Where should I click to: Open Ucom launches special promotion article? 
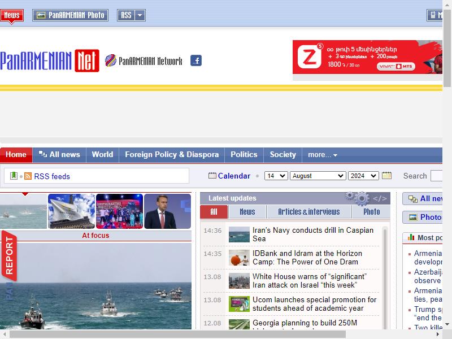click(315, 304)
